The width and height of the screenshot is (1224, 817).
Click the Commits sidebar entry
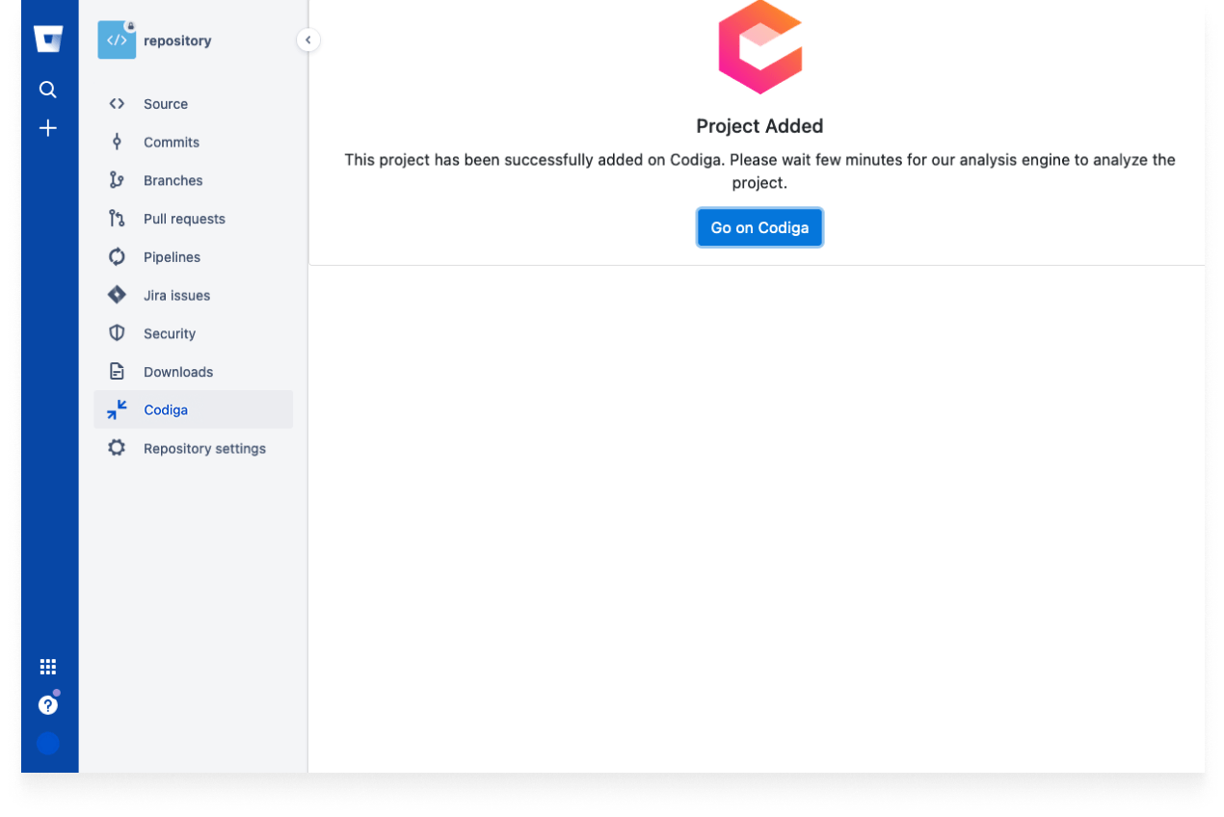click(172, 142)
